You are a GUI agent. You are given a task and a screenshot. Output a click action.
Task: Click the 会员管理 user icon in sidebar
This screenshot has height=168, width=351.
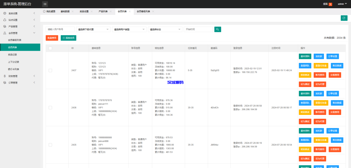click(5, 33)
